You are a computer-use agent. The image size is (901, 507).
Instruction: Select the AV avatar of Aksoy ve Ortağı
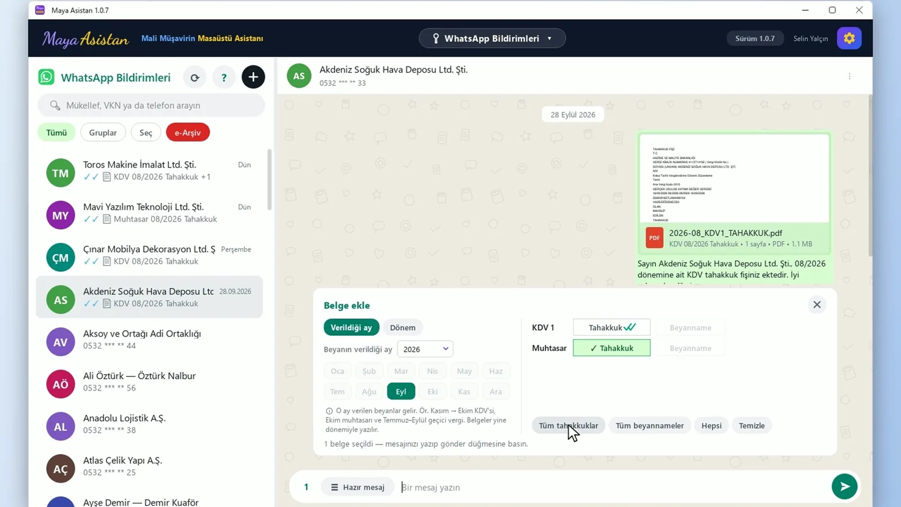[x=61, y=342]
